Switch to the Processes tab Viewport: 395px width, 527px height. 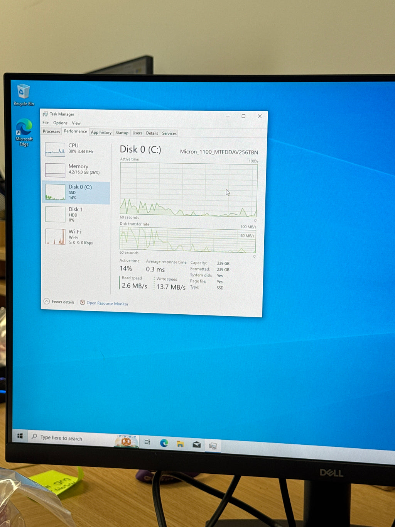[51, 131]
